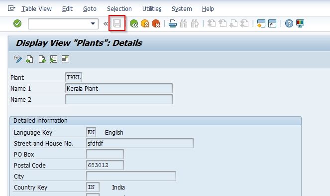This screenshot has width=330, height=196.
Task: Click the Print icon
Action: [x=173, y=23]
